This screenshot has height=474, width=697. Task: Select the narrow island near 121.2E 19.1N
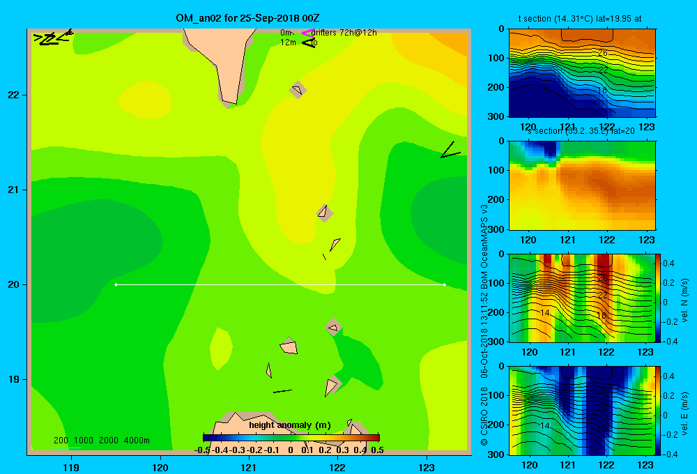pyautogui.click(x=269, y=370)
